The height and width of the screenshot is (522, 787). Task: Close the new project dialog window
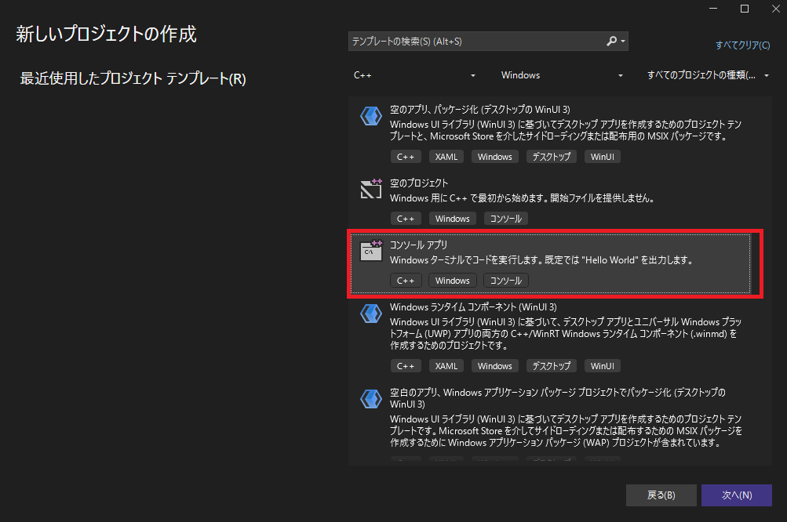772,9
